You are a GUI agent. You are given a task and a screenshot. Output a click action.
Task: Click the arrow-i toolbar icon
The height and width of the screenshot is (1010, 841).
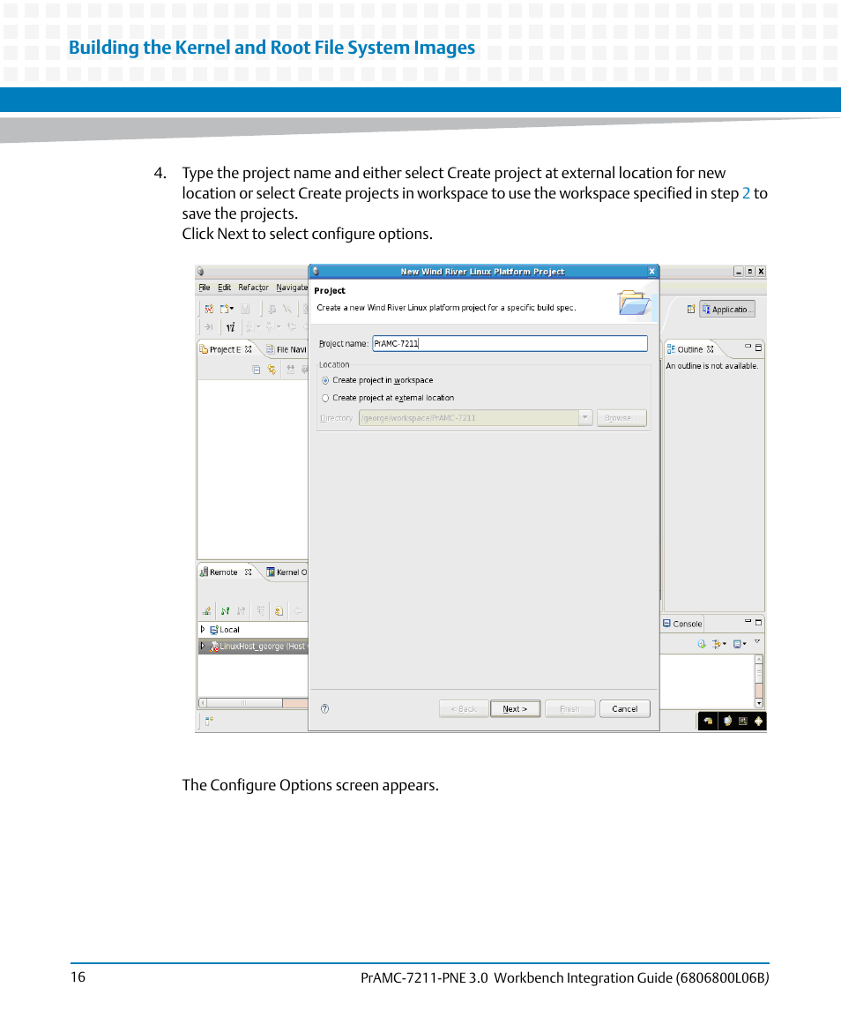[x=209, y=327]
